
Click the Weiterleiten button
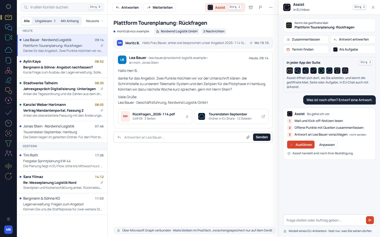click(160, 7)
